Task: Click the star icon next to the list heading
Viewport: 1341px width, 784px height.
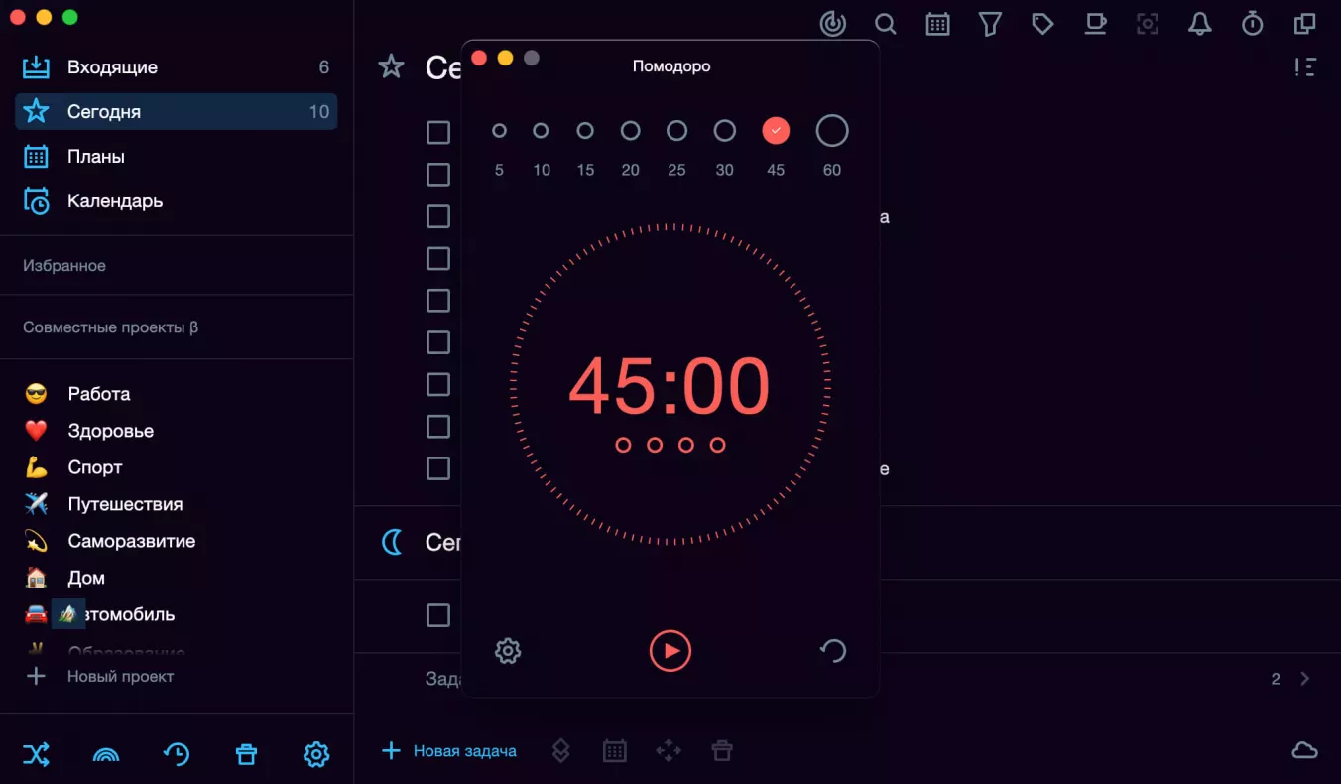Action: pos(391,66)
